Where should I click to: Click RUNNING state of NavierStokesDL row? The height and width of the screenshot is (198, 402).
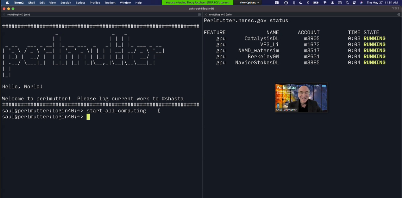pyautogui.click(x=375, y=63)
